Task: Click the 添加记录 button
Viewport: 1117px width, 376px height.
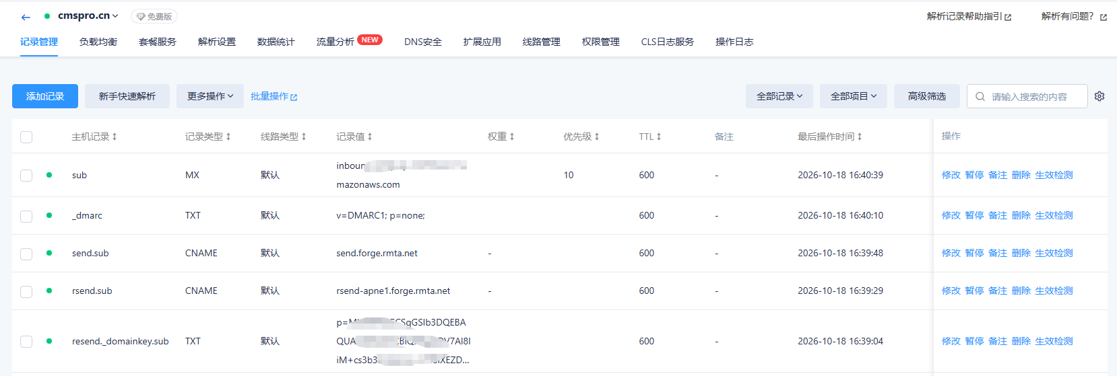Action: click(x=45, y=96)
